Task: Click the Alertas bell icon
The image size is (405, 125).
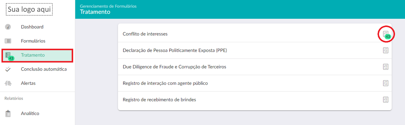Action: coord(8,83)
